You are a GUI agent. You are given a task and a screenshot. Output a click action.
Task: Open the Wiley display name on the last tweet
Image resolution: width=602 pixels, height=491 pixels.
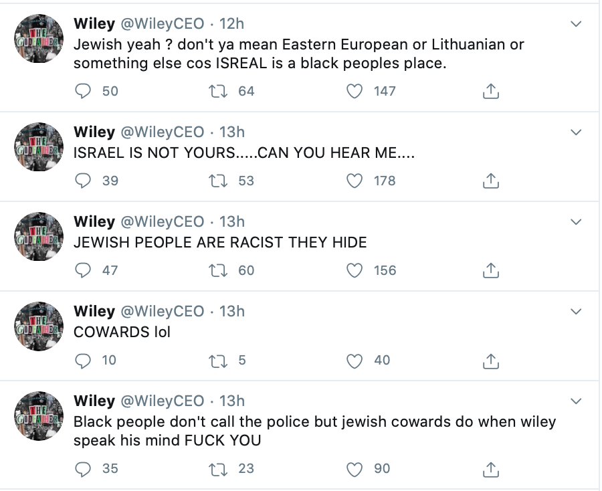pyautogui.click(x=94, y=401)
